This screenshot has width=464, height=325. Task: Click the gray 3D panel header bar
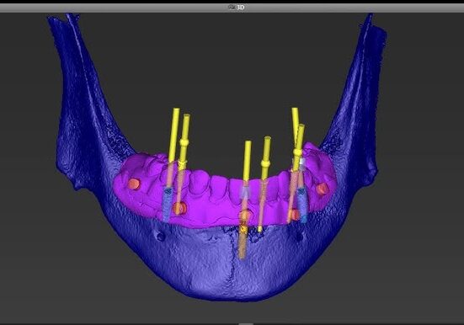[232, 8]
